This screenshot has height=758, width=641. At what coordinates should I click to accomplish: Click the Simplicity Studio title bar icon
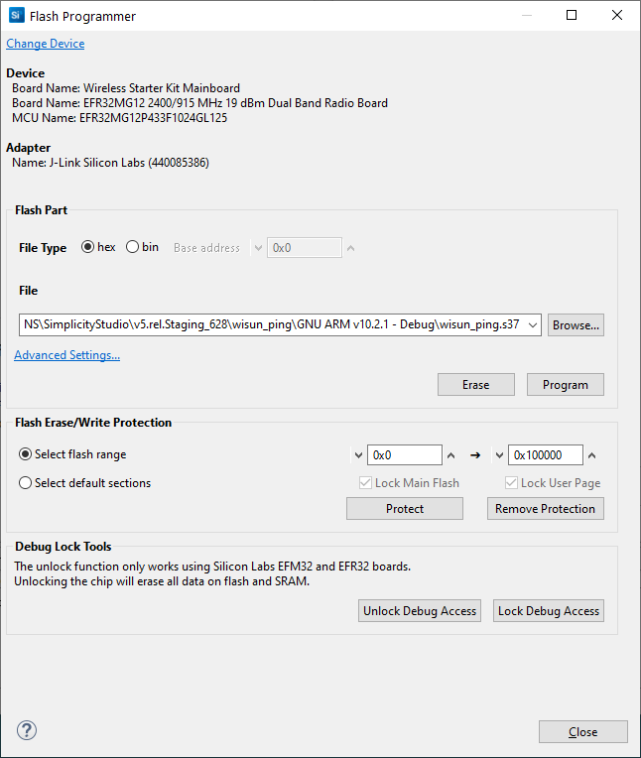coord(16,16)
